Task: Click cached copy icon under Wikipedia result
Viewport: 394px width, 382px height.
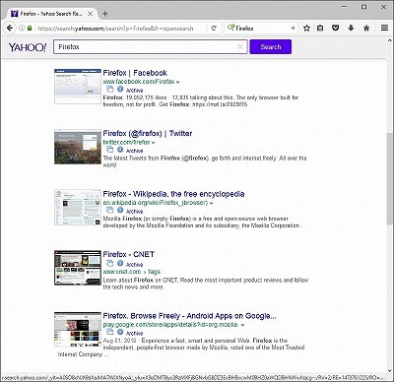Action: [x=109, y=210]
